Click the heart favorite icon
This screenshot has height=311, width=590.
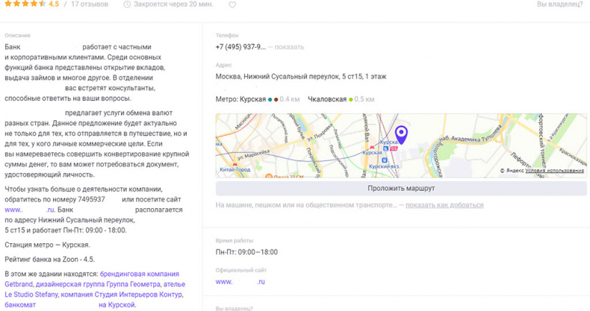point(232,4)
